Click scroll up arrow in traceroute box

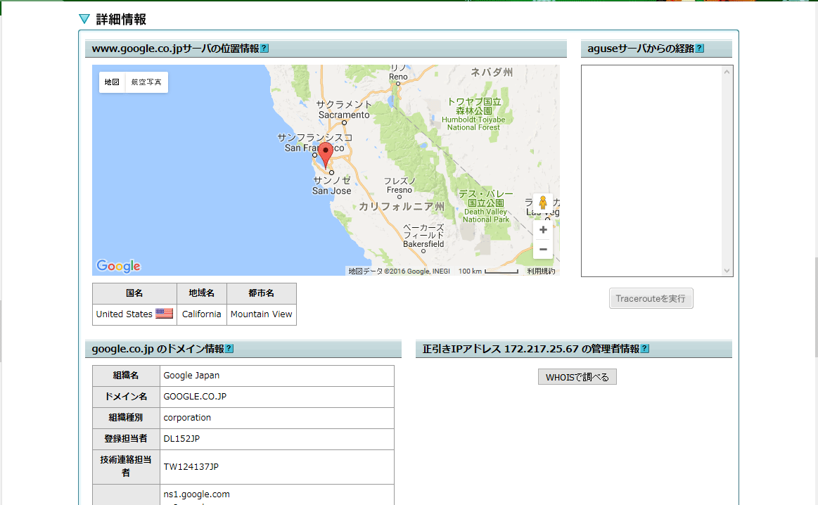(727, 72)
